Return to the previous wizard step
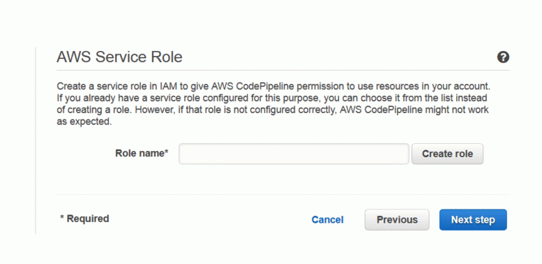 tap(397, 220)
